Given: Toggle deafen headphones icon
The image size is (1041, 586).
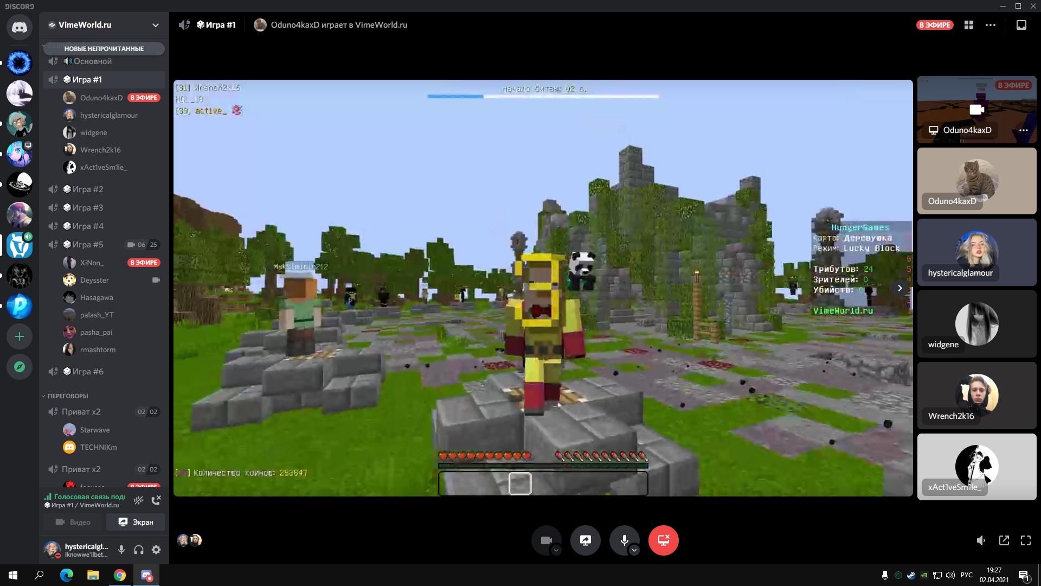Looking at the screenshot, I should coord(139,550).
